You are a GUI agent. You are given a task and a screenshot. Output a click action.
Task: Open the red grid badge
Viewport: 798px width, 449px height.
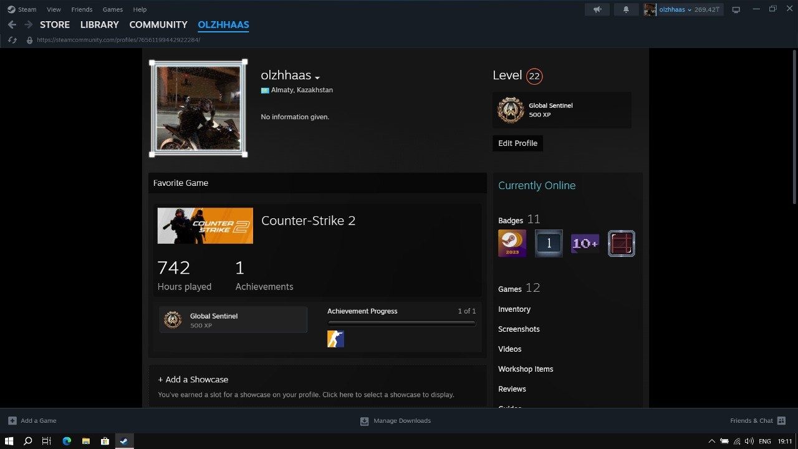622,243
